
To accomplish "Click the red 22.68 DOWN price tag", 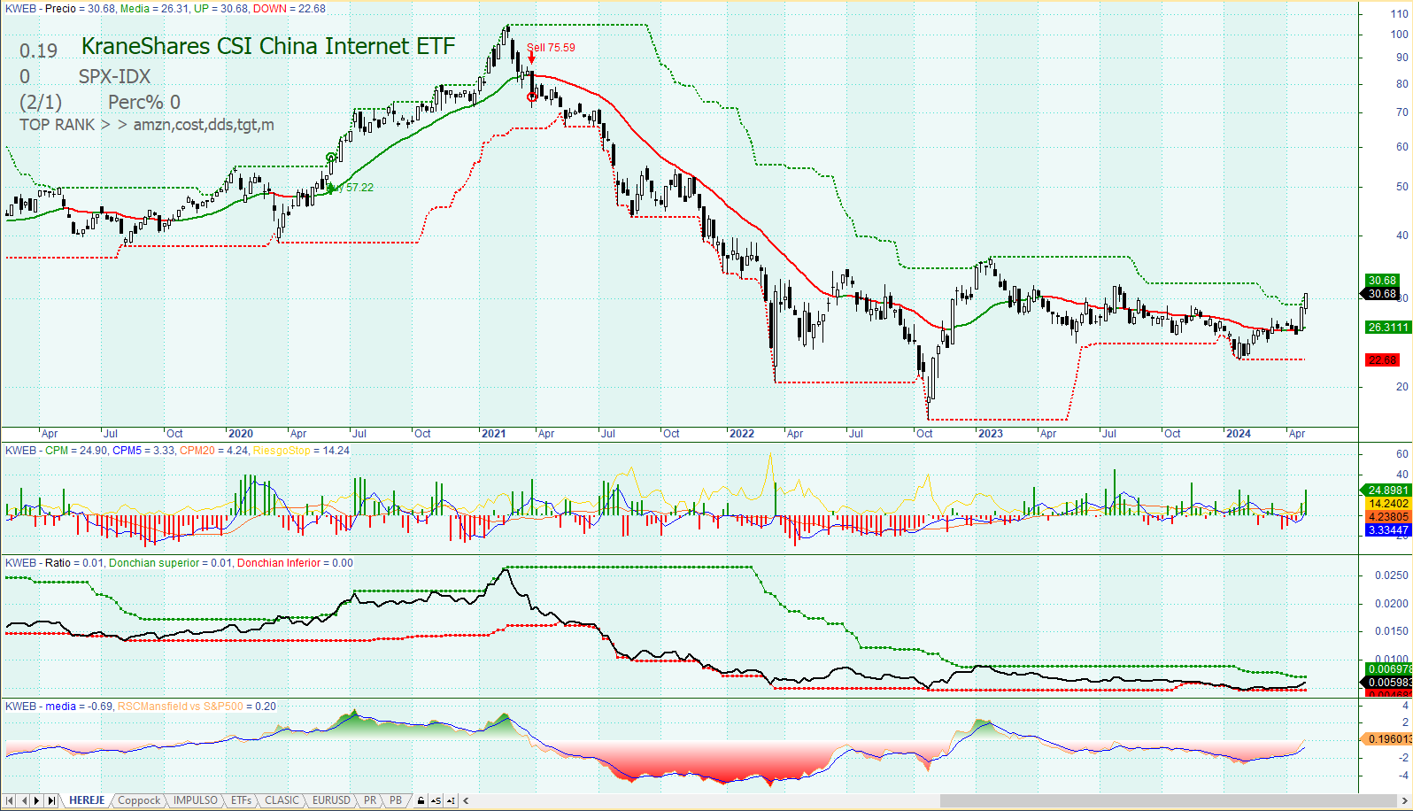I will point(1382,360).
